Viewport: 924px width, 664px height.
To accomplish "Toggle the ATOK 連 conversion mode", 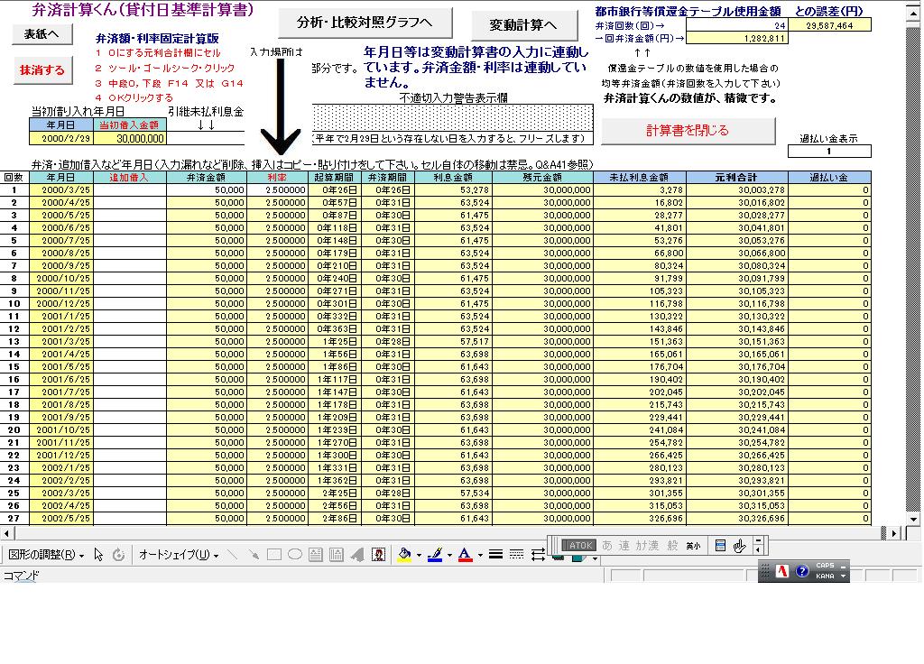I will point(624,546).
